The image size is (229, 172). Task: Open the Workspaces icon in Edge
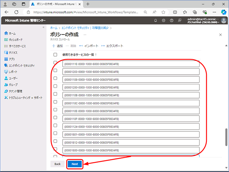click(x=14, y=4)
